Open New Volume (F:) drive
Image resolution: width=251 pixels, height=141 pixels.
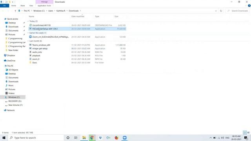pos(15,105)
